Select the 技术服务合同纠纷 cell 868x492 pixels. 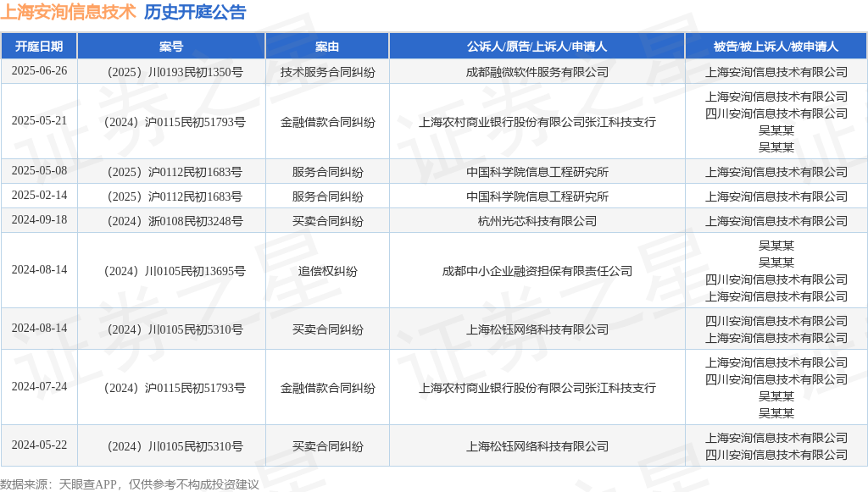(x=327, y=72)
